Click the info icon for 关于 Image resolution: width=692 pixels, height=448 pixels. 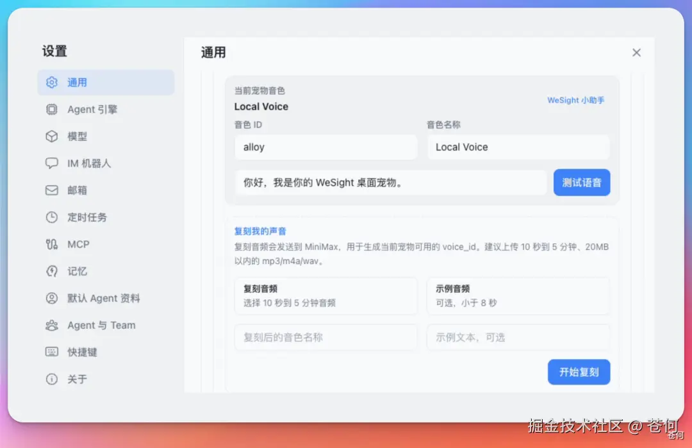coord(52,379)
